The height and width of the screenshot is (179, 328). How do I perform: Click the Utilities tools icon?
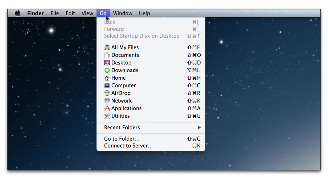(107, 116)
